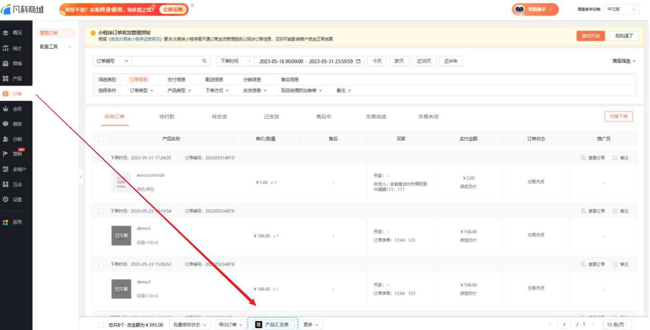Screen dimensions: 650x330
Task: View order 202305234878 via 查看订单
Action: (593, 265)
